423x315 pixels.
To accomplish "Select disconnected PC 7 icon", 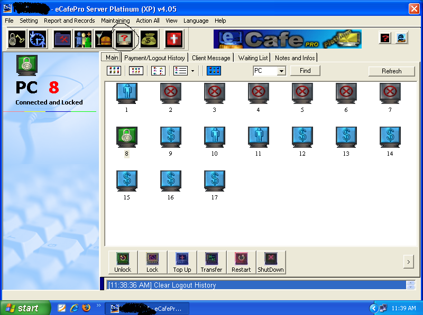I will (x=390, y=93).
